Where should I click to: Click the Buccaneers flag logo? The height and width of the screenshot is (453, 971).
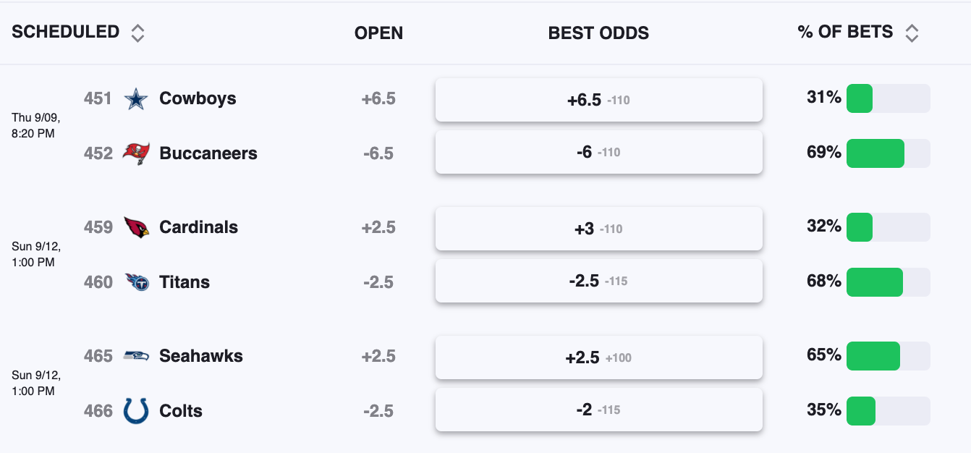pyautogui.click(x=136, y=153)
